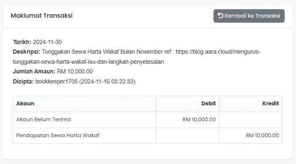Click the Tarikh label
This screenshot has width=296, height=164.
pyautogui.click(x=22, y=42)
